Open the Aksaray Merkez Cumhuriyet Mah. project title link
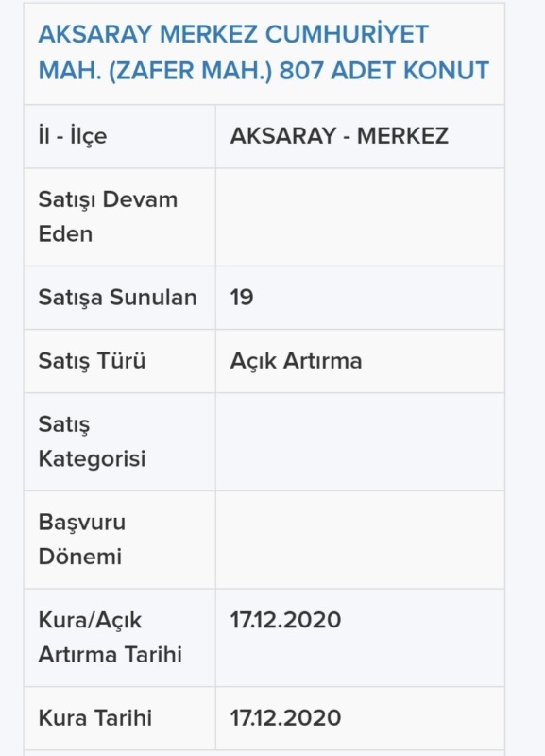The width and height of the screenshot is (545, 756). [264, 52]
